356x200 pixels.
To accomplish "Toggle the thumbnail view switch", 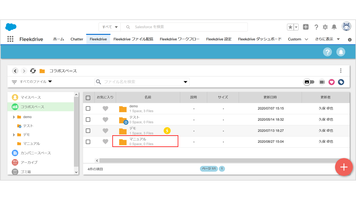I will point(309,82).
